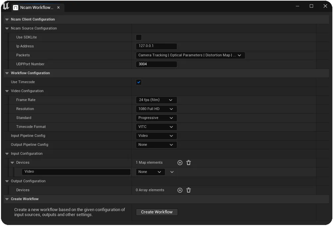The width and height of the screenshot is (333, 226).
Task: Collapse the Workflow Configuration section
Action: (x=7, y=73)
